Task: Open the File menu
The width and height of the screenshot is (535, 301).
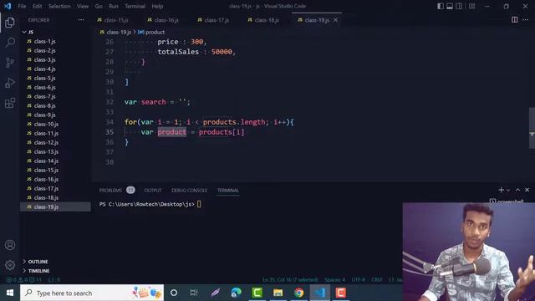Action: 22,6
